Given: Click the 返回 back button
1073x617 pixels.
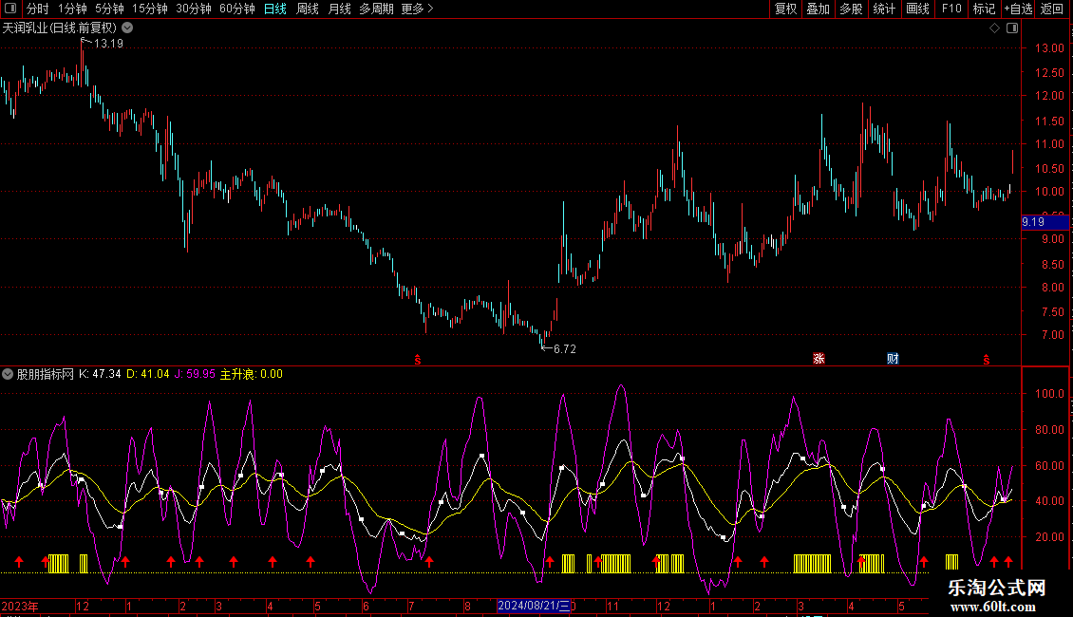Looking at the screenshot, I should click(x=1052, y=9).
